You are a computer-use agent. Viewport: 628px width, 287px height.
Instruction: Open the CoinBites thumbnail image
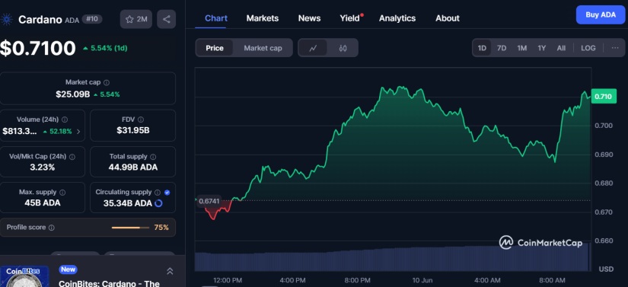[24, 276]
